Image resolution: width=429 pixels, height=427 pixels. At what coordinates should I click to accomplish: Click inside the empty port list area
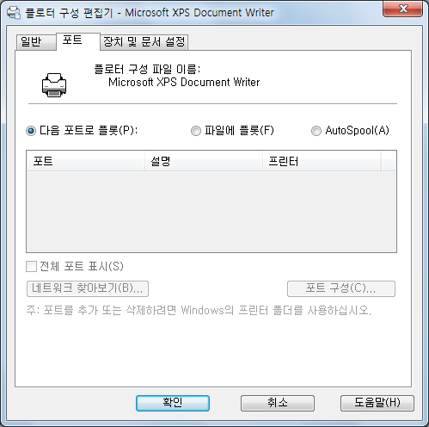[211, 212]
